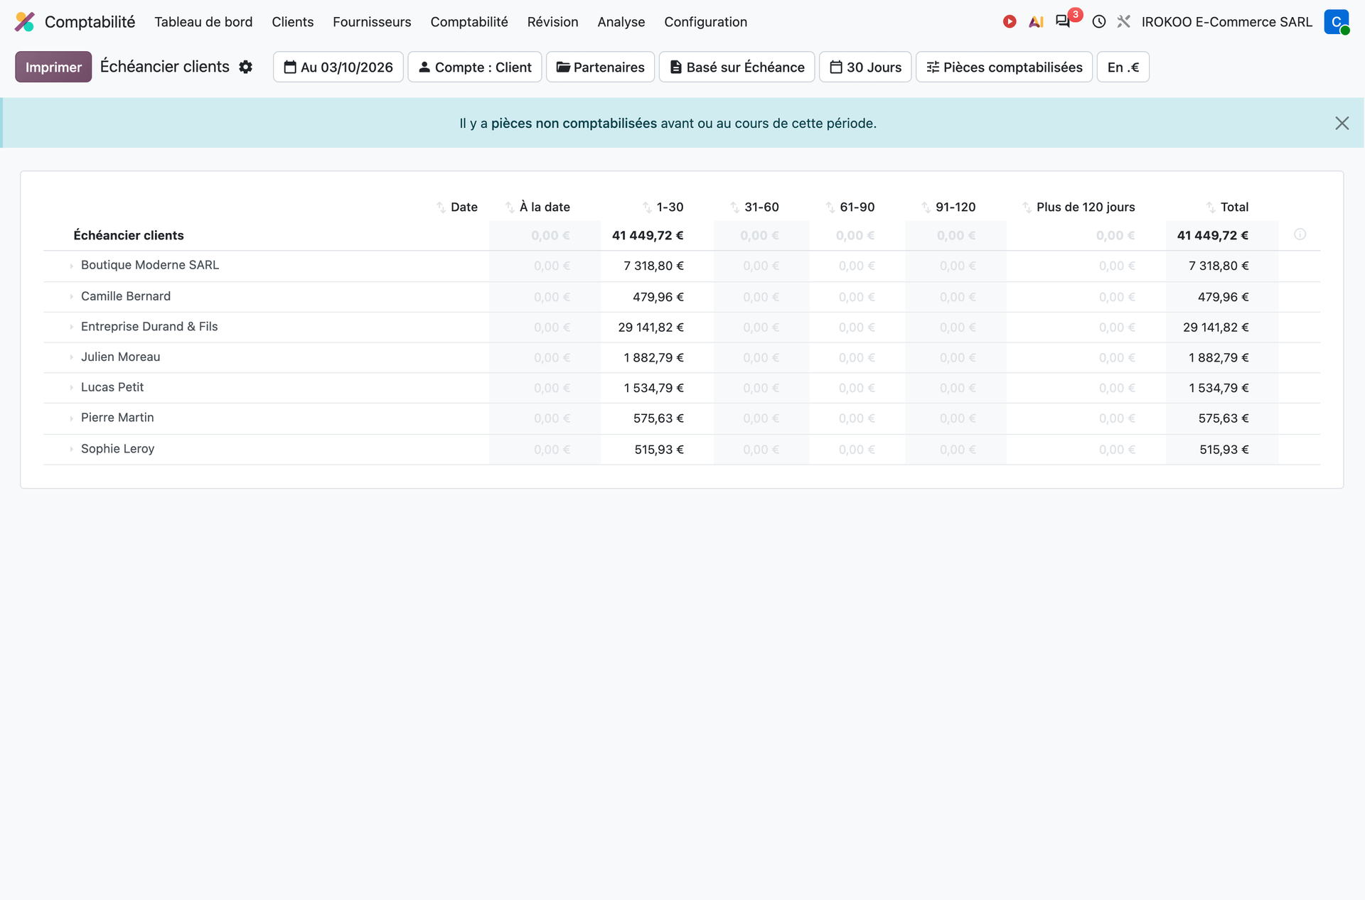The height and width of the screenshot is (900, 1365).
Task: Open the Tableau de bord menu
Action: [203, 22]
